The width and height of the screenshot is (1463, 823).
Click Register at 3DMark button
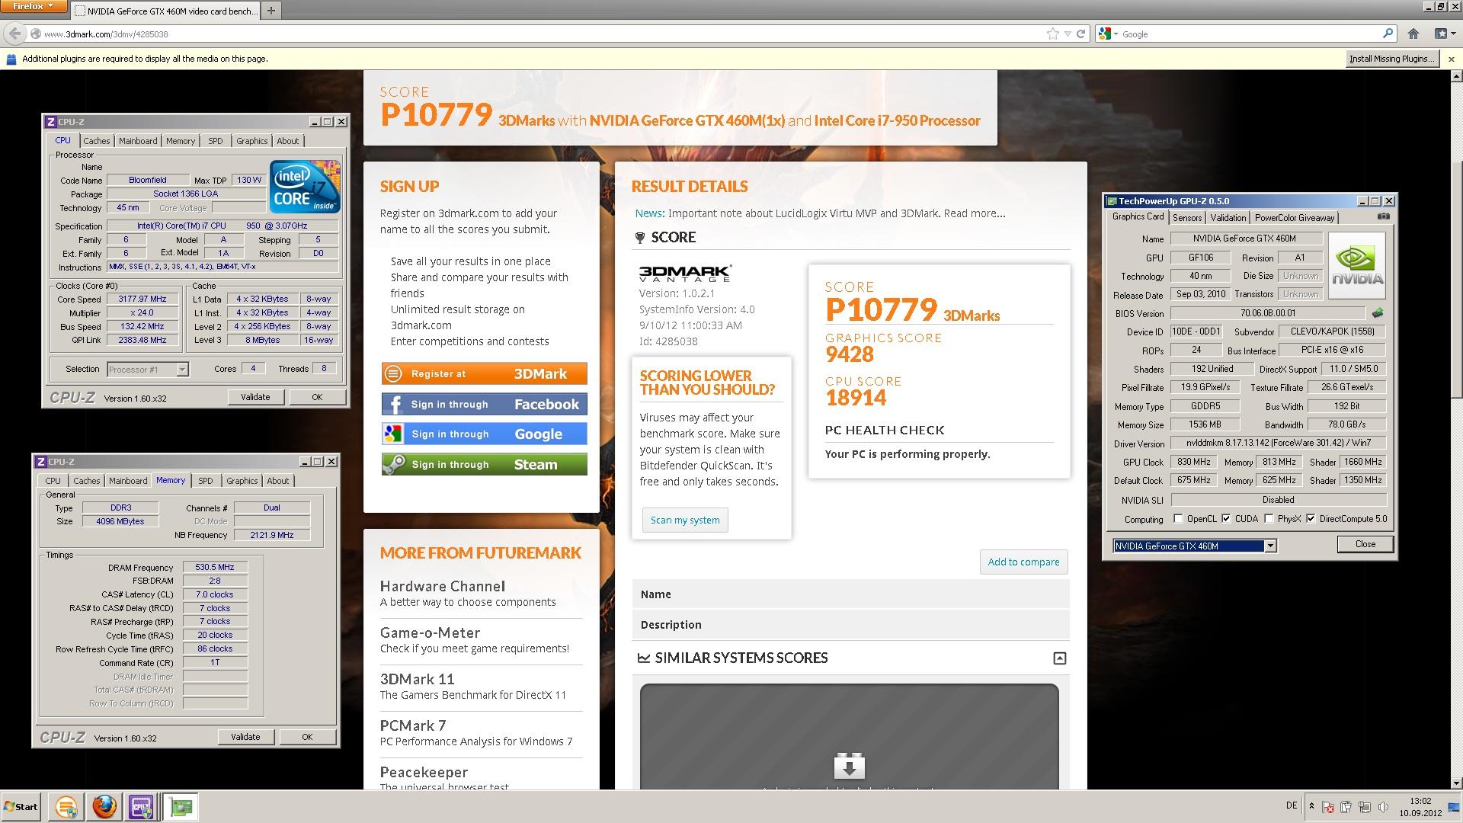pos(485,373)
